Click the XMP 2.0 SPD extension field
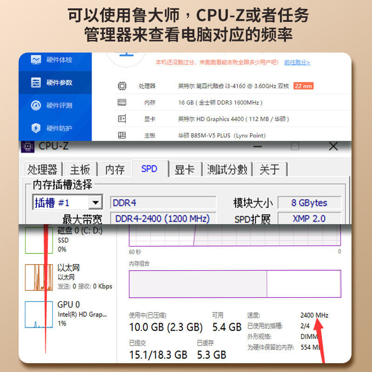 point(309,218)
